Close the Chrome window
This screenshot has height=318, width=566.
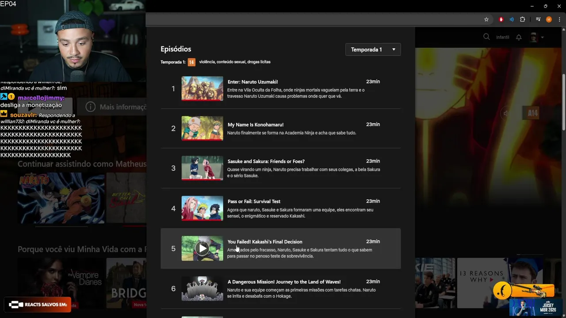[x=558, y=6]
